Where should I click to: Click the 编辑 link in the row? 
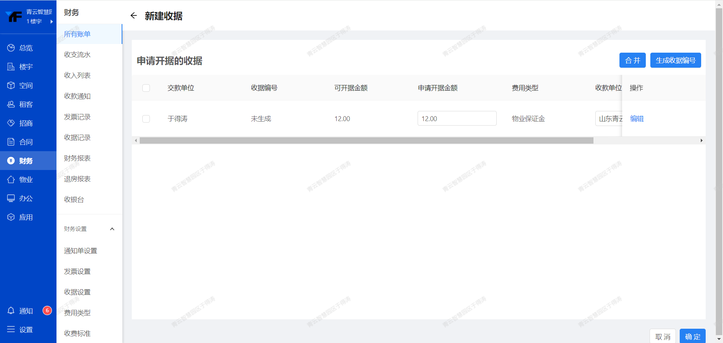(637, 118)
